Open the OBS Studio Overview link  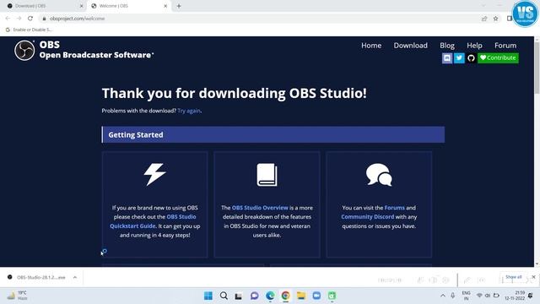(260, 208)
